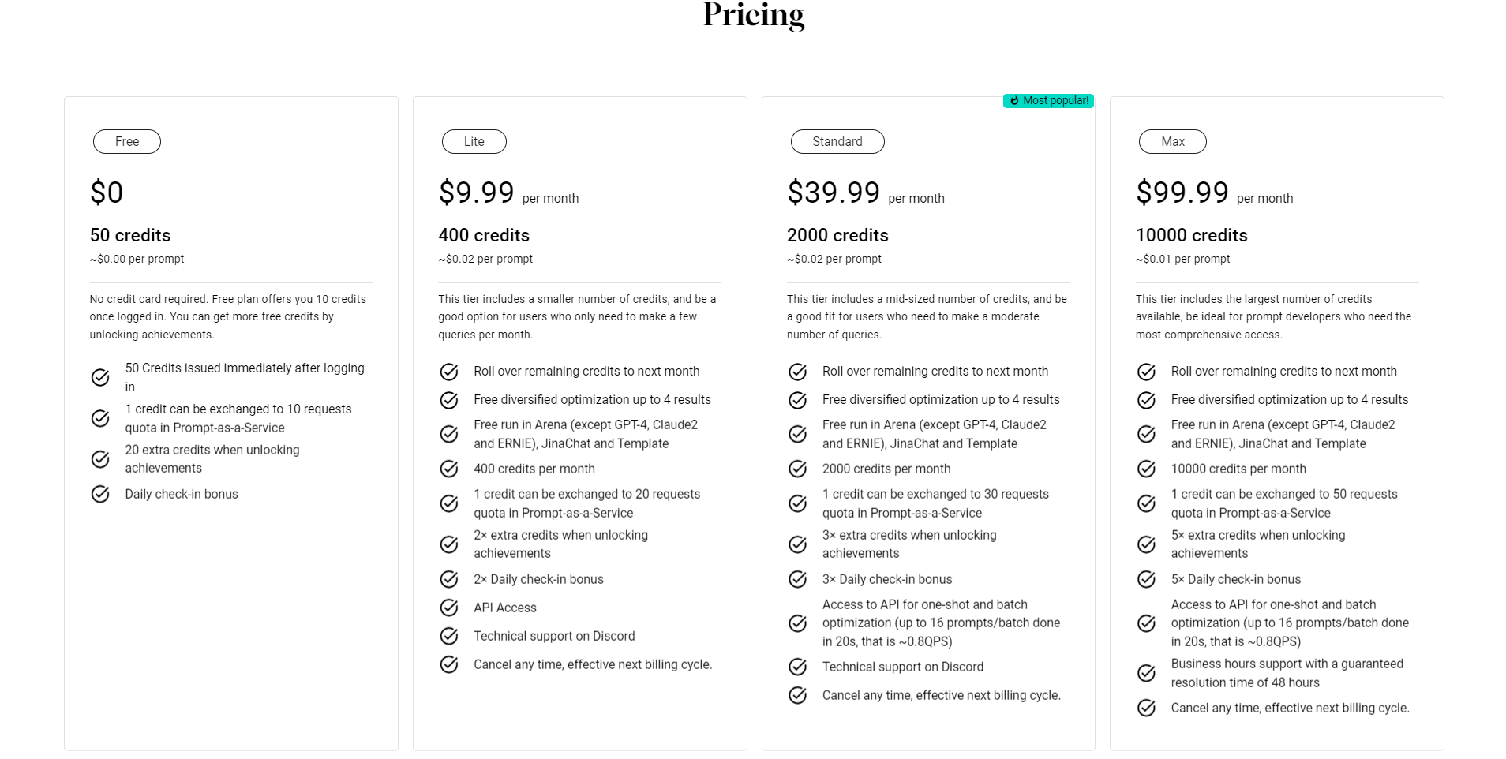Click the check icon beside "10000 credits per month"
Viewport: 1506px width, 759px height.
[1146, 469]
